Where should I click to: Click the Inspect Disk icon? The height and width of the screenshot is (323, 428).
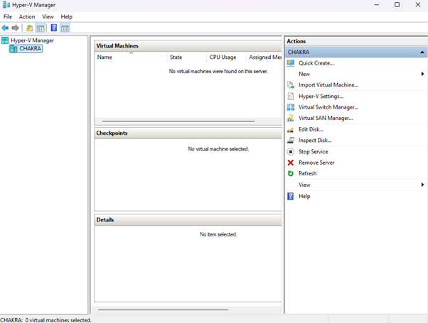tap(291, 141)
